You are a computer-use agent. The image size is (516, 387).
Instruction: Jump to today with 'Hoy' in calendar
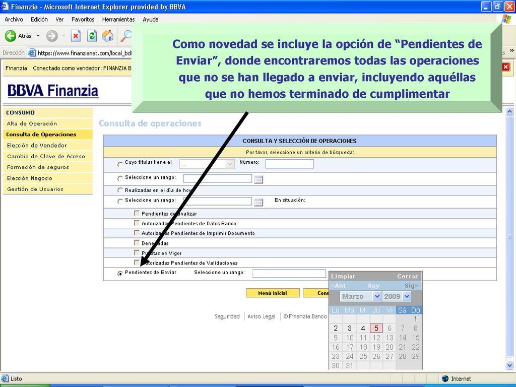click(373, 286)
